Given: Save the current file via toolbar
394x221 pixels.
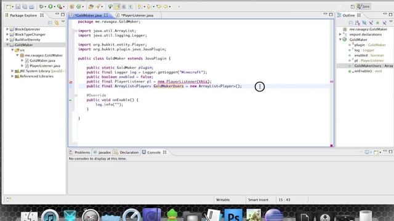Looking at the screenshot, I should (18, 7).
